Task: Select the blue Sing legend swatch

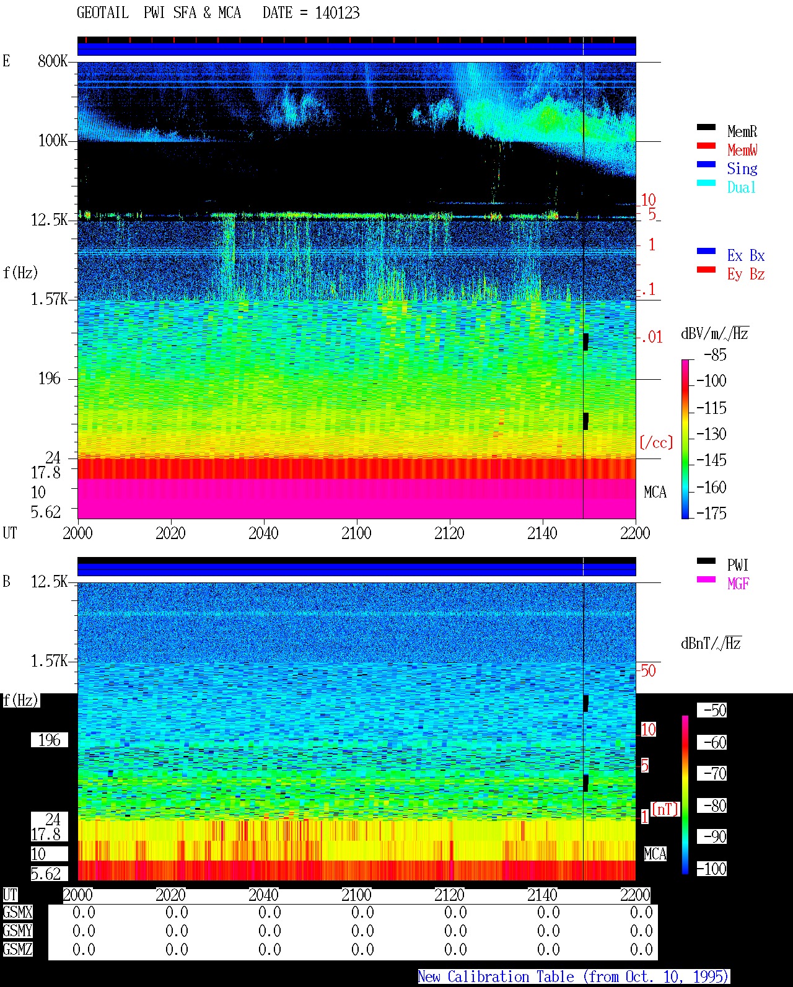Action: [706, 164]
